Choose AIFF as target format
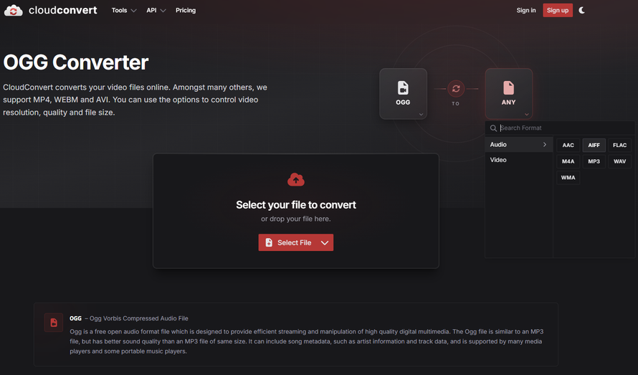This screenshot has height=375, width=638. (594, 145)
